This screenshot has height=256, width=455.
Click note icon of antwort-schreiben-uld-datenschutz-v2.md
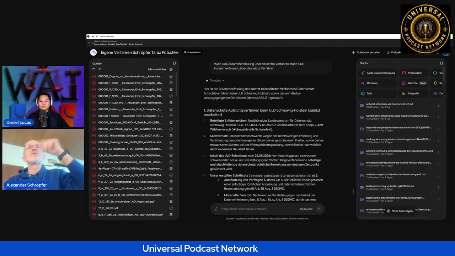362,106
